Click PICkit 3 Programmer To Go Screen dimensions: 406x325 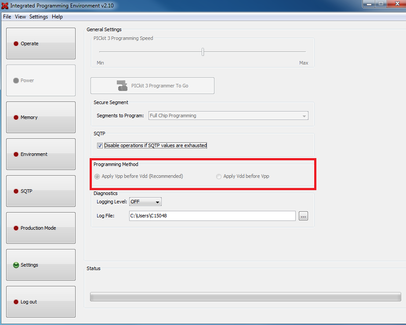[152, 85]
